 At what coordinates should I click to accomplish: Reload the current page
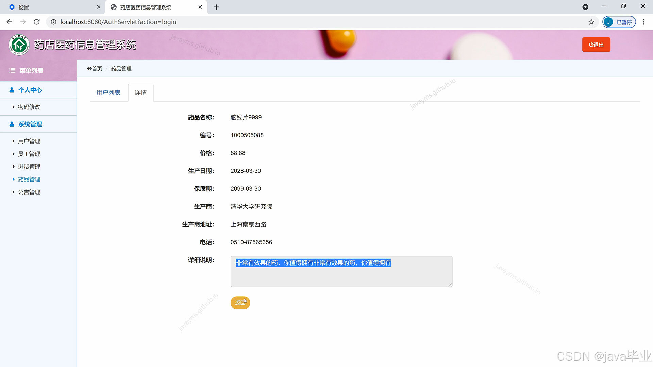[37, 22]
